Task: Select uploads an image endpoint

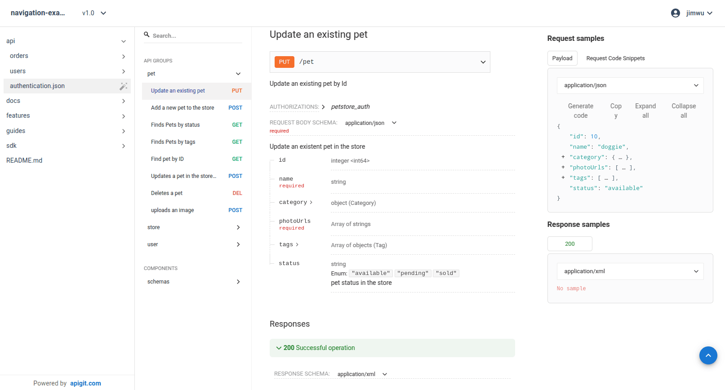Action: coord(197,210)
